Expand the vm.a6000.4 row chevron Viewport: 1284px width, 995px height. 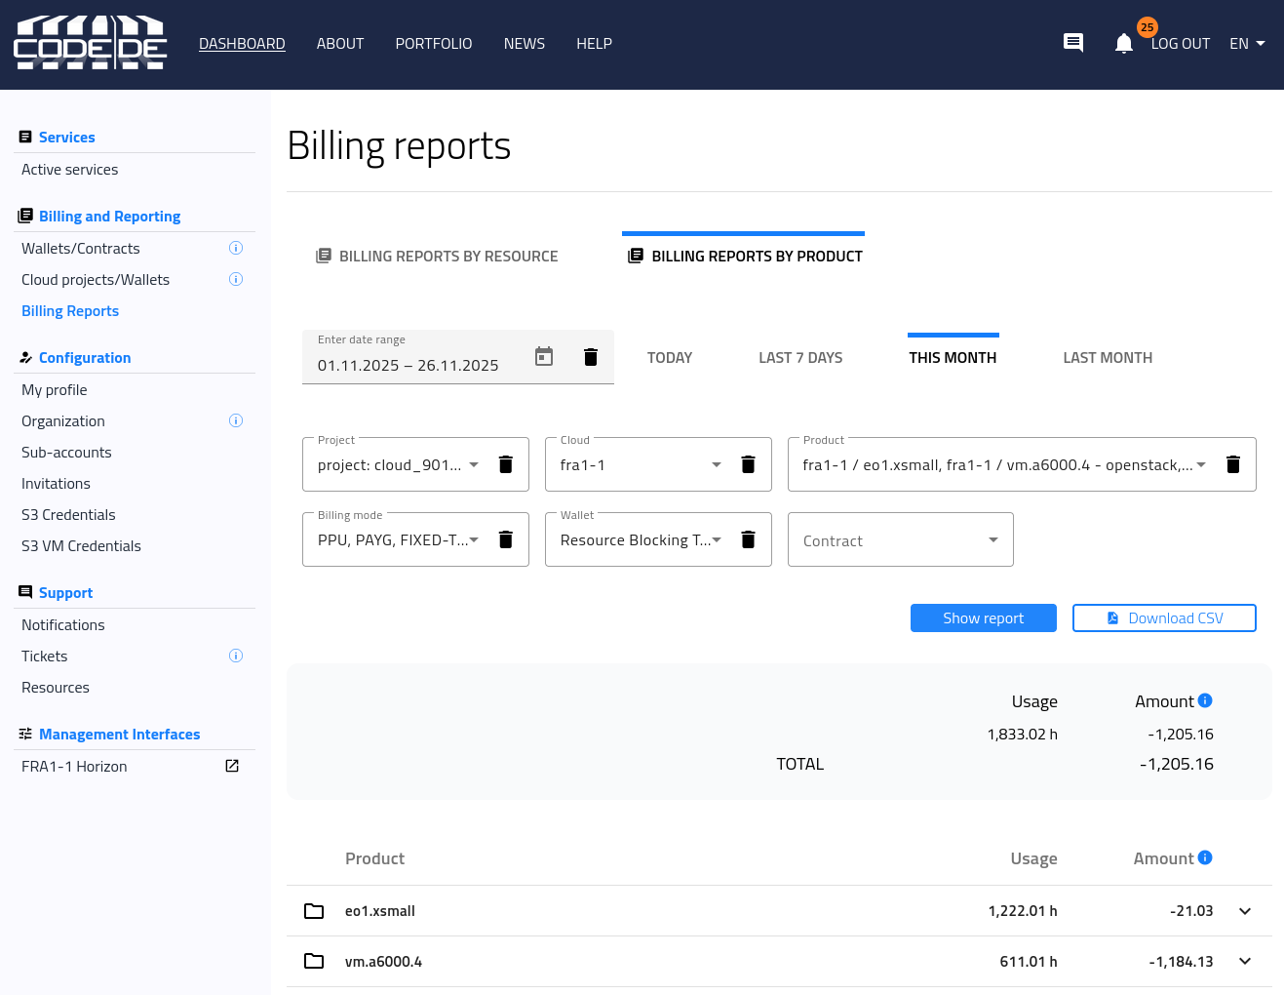(1244, 962)
